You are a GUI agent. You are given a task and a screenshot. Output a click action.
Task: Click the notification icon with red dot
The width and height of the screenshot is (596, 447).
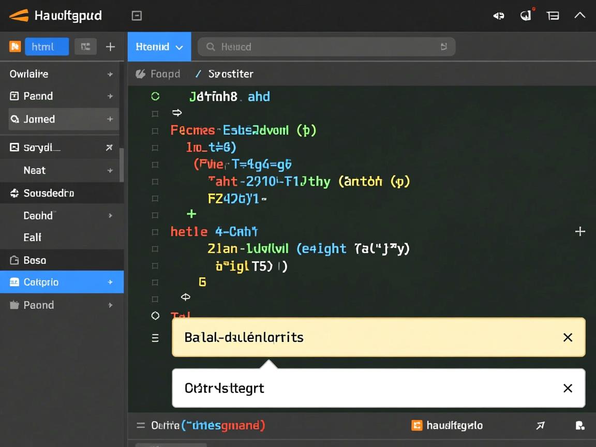click(526, 16)
